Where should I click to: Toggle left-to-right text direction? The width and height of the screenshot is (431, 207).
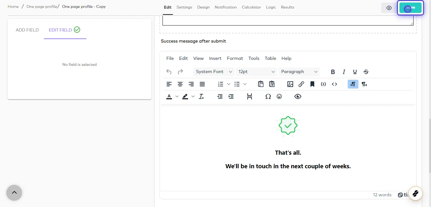coord(353,84)
